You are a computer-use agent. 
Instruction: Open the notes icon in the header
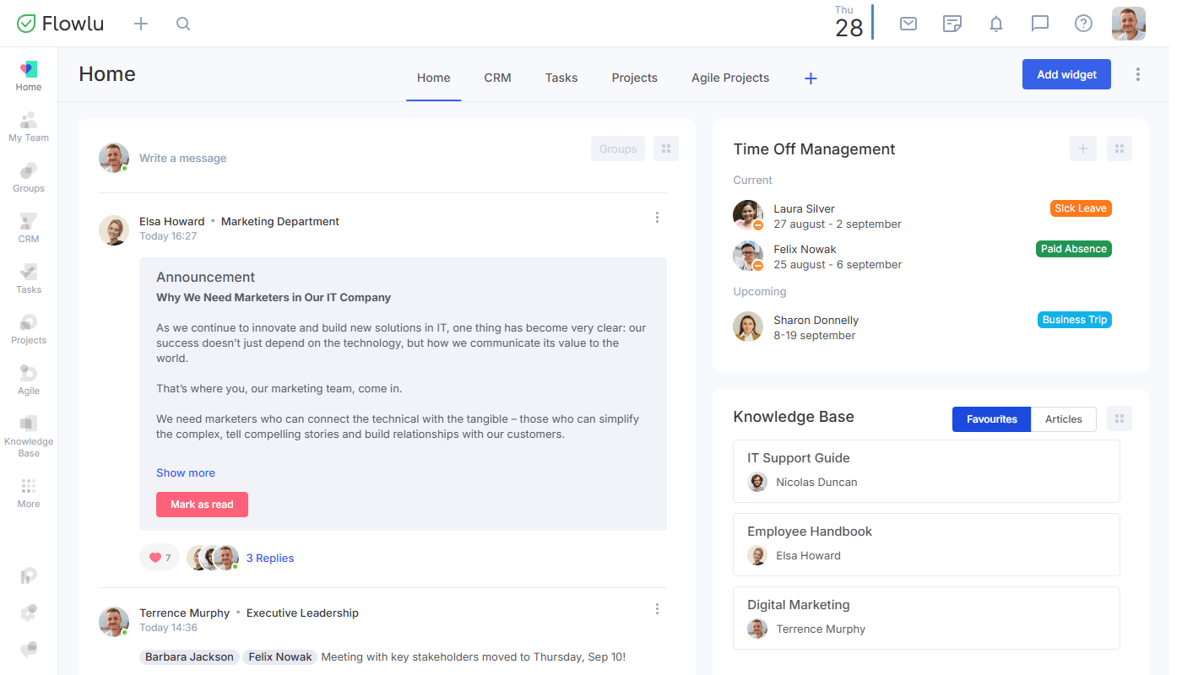pyautogui.click(x=952, y=24)
